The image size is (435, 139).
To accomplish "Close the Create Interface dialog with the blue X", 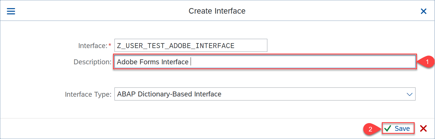I will [423, 11].
